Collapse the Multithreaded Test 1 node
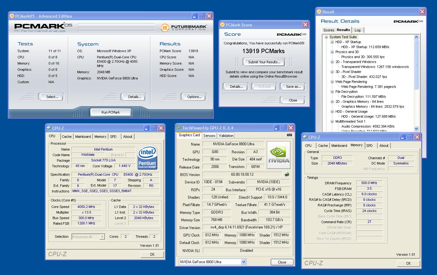 coord(332,121)
